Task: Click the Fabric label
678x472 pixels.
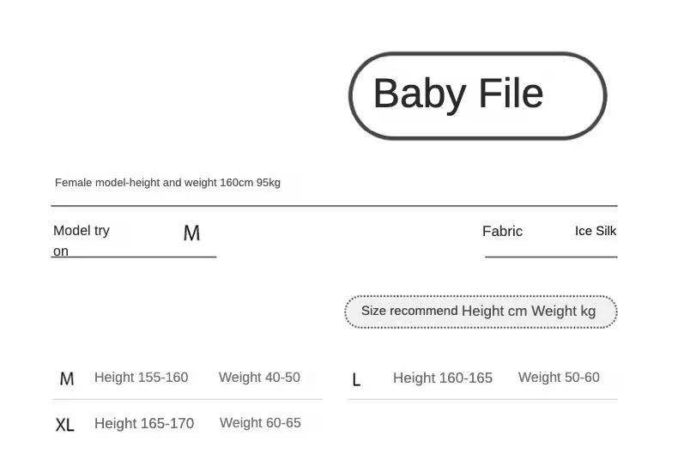Action: tap(502, 231)
